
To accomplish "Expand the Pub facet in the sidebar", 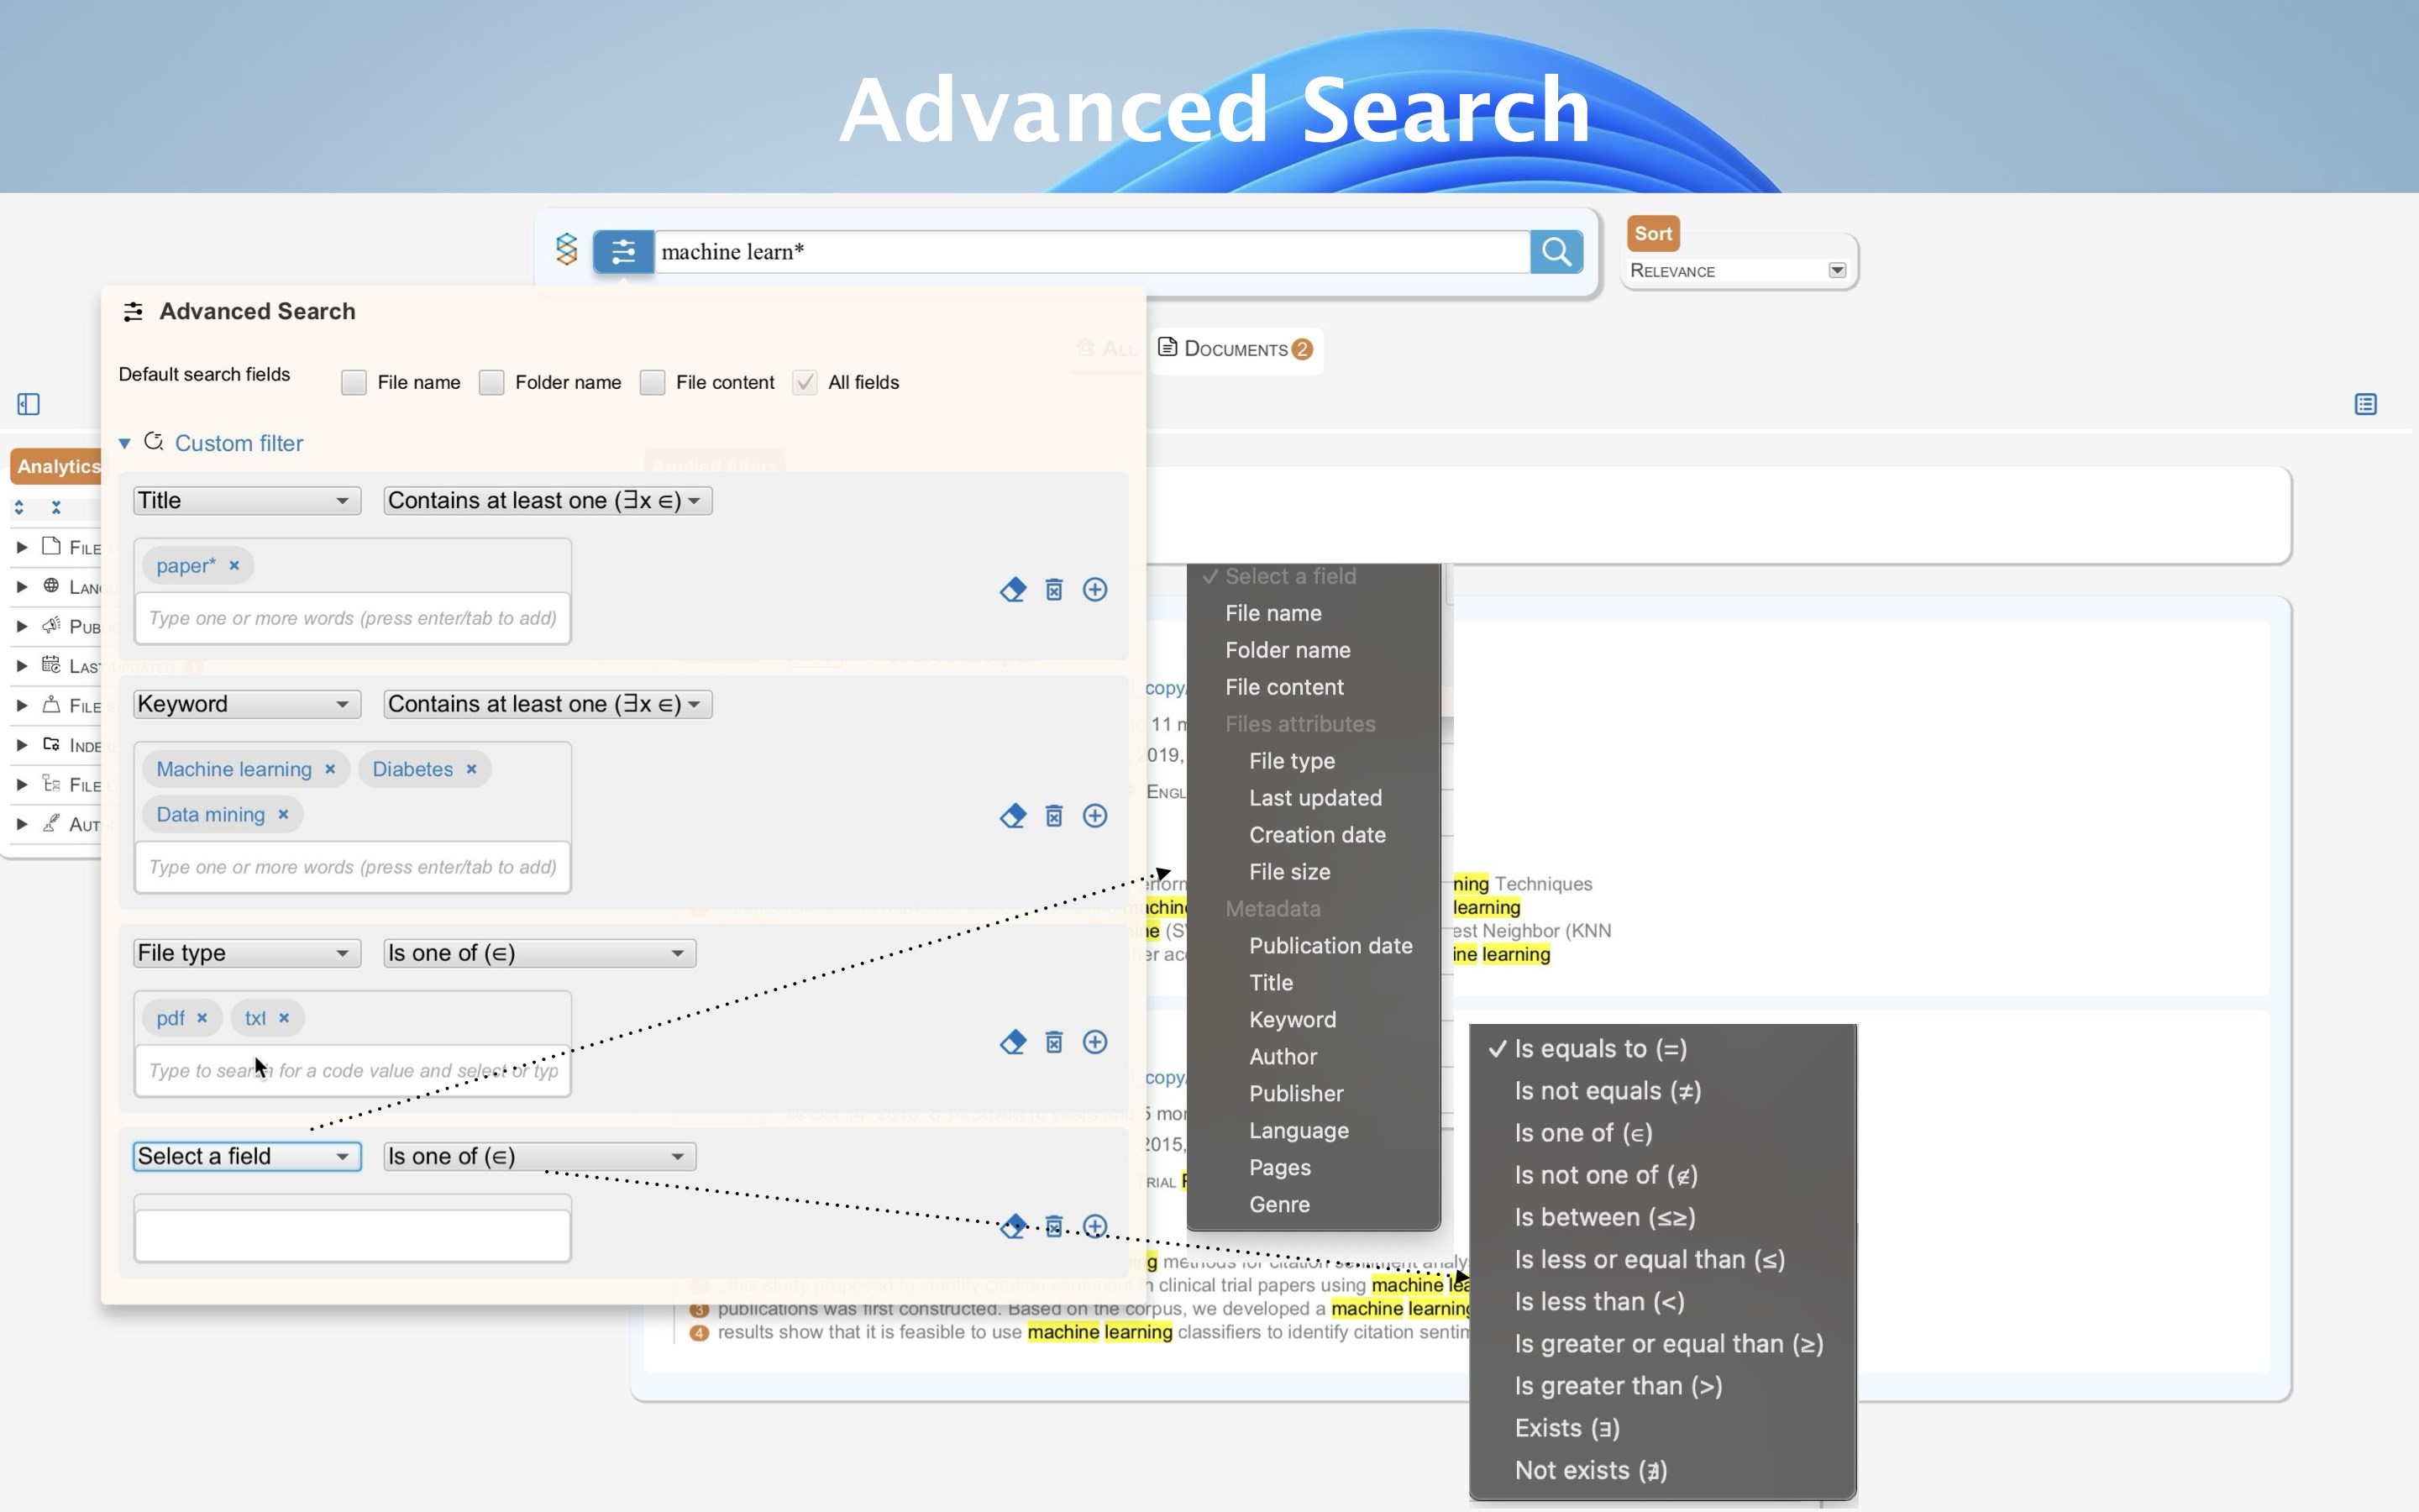I will (x=22, y=627).
